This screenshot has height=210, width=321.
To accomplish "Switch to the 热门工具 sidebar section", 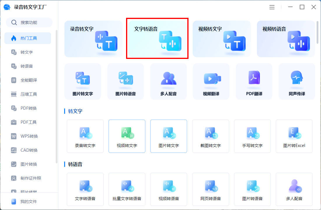I will point(27,38).
